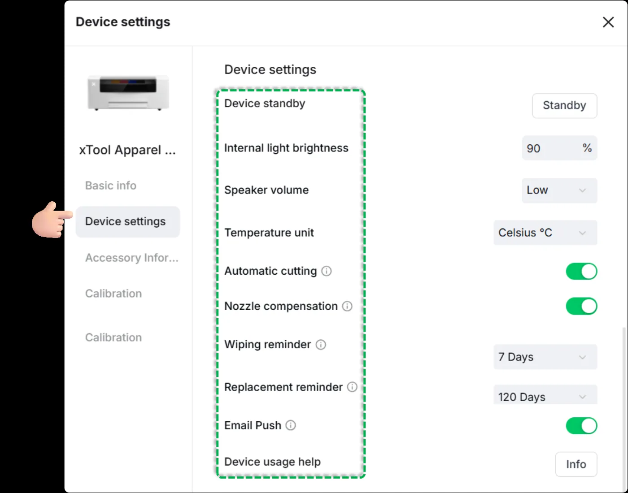Expand the 120 Days replacement reminder dropdown

[x=545, y=395]
